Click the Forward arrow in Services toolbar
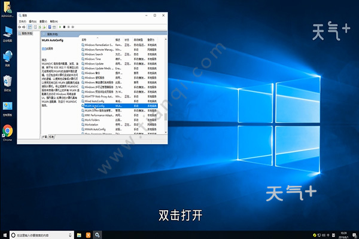 (x=24, y=27)
